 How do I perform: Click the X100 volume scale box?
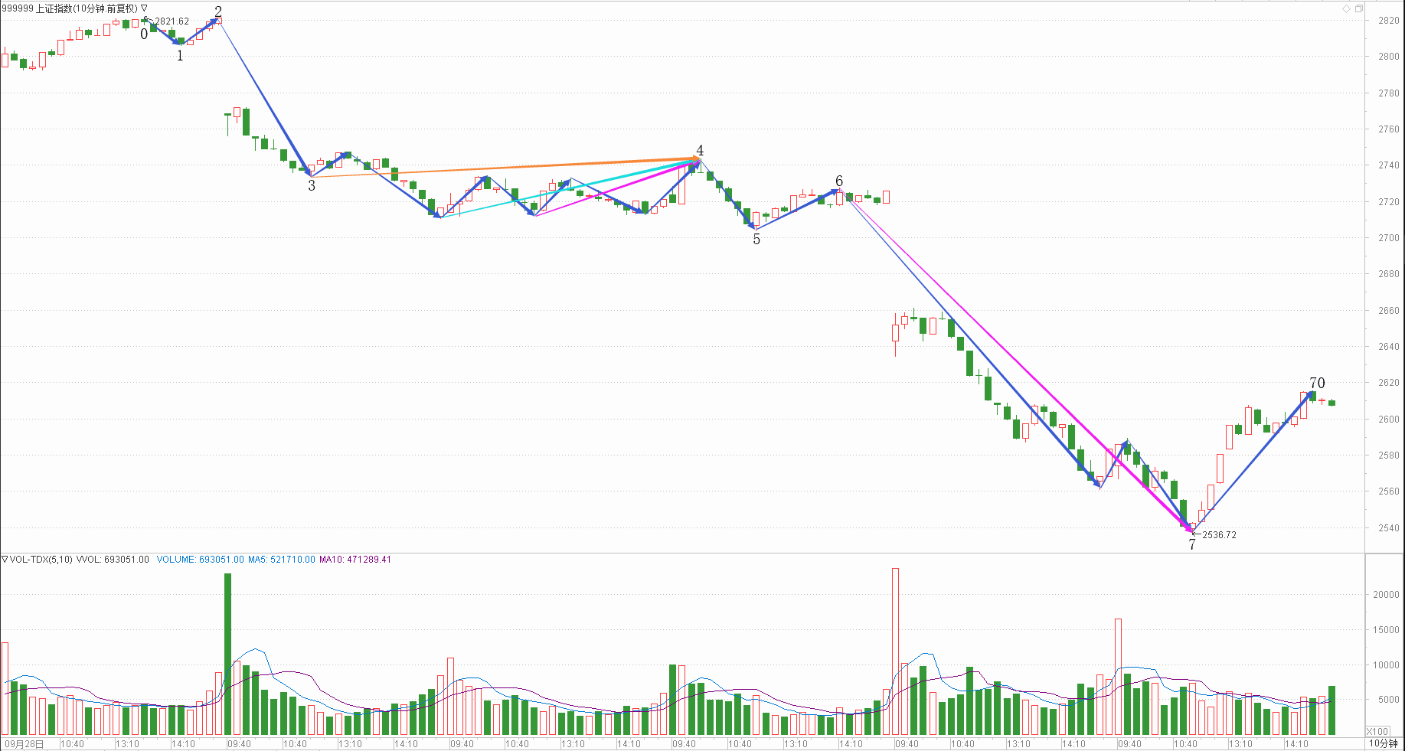(1377, 731)
